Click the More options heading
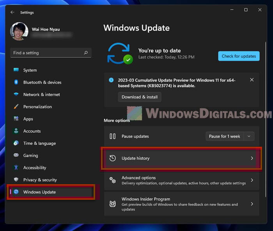The height and width of the screenshot is (231, 273). tap(117, 121)
